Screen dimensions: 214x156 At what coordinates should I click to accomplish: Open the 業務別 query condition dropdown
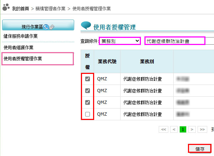(x=120, y=41)
